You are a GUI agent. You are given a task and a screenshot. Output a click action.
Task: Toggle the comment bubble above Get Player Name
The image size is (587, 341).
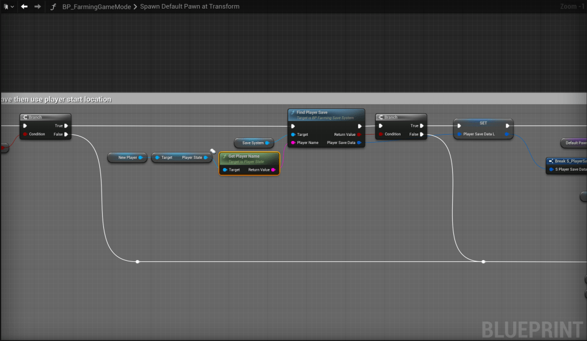[x=212, y=151]
